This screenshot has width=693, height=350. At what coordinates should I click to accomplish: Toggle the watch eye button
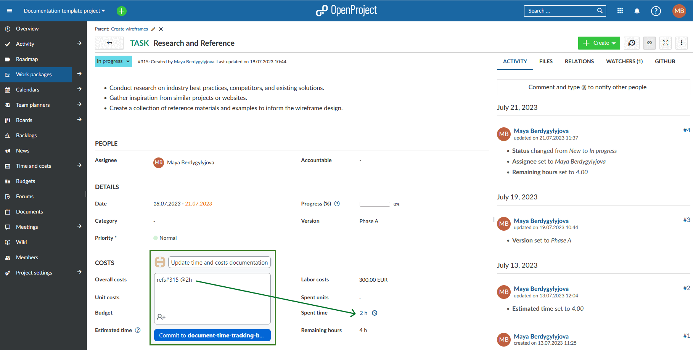tap(649, 43)
